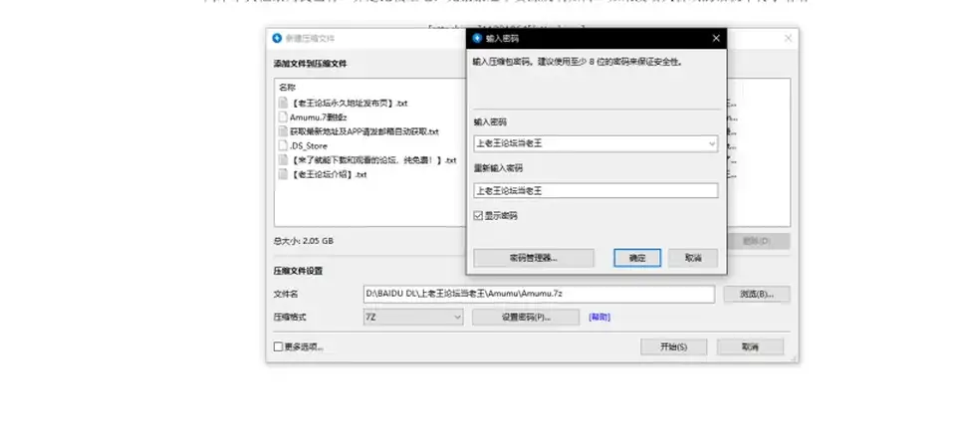Screen dimensions: 956x447
Task: Click the disabled 删除(D) button behind the dialog
Action: coord(758,241)
